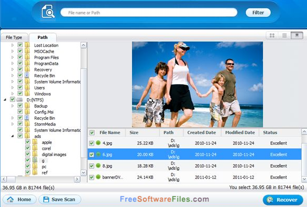Click the MSOCache folder icon
Viewport: 307px width, 207px height.
tap(27, 51)
